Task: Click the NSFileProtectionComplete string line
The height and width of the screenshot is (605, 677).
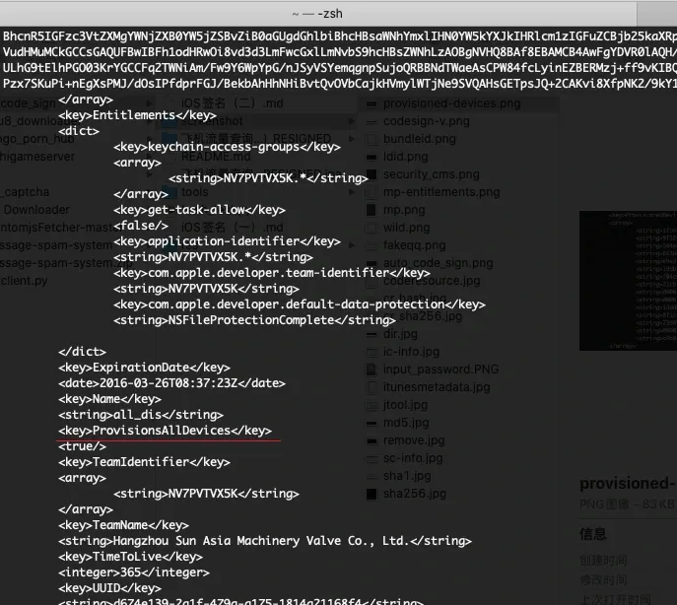Action: coord(255,320)
